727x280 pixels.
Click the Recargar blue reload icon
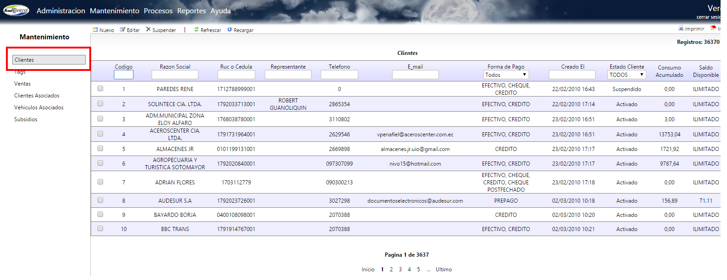230,29
